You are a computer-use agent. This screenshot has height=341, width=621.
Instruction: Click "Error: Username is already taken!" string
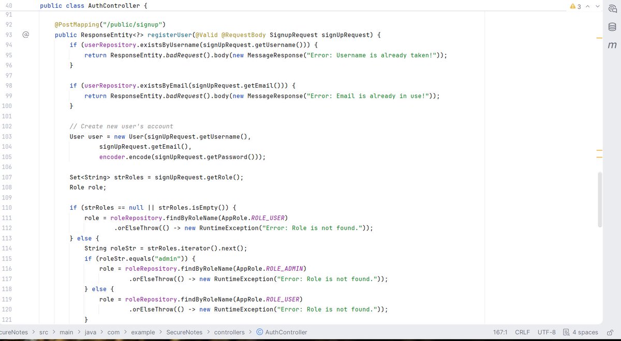(x=372, y=55)
